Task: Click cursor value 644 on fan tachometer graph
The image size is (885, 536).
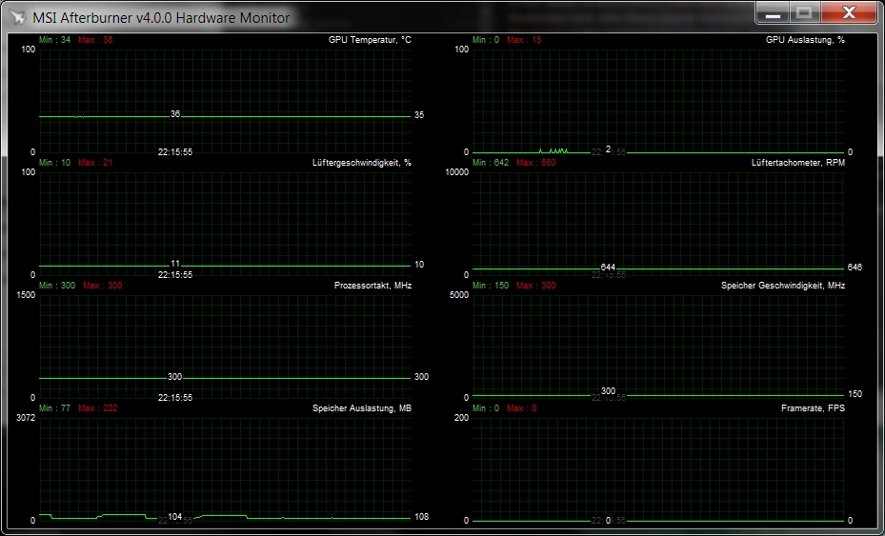Action: pos(608,267)
